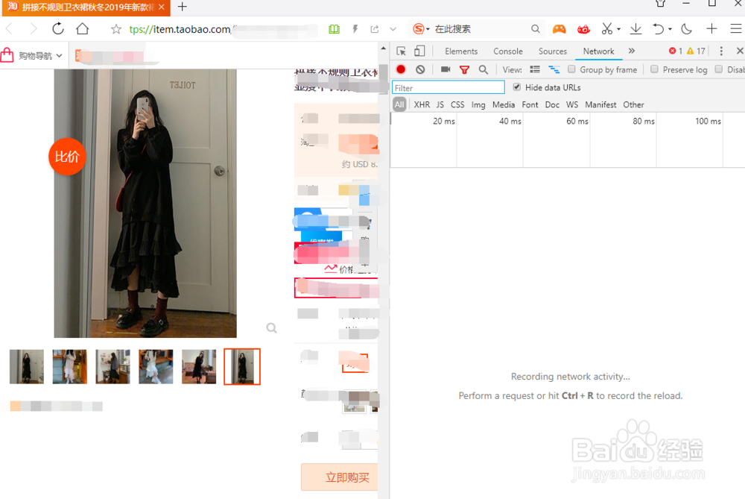Open reading mode book icon

(x=334, y=29)
